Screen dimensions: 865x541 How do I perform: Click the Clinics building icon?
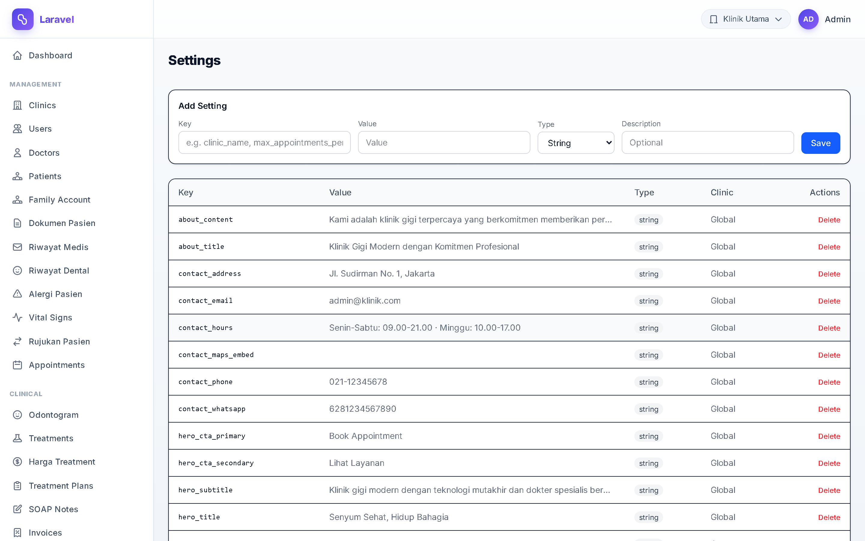coord(17,105)
